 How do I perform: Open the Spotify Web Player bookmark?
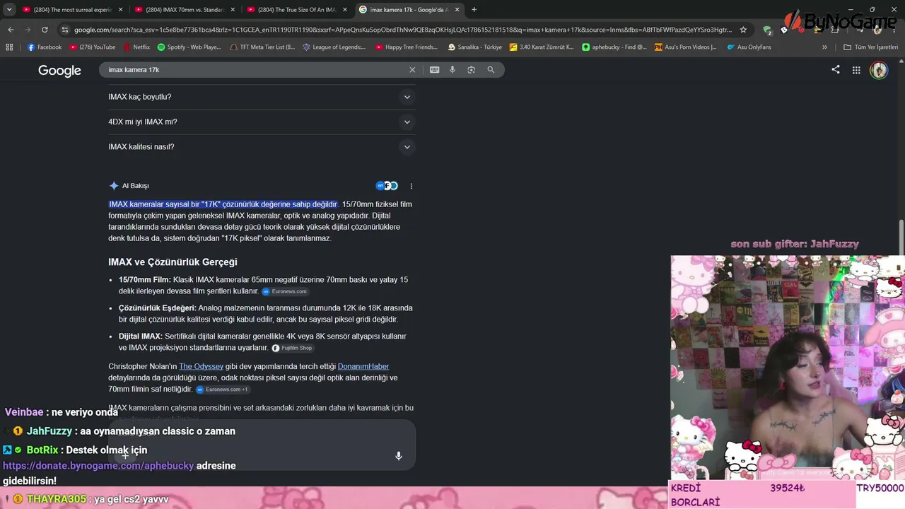pos(189,47)
